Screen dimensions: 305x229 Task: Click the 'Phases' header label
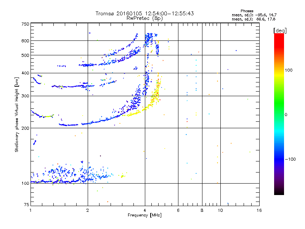pos(247,11)
